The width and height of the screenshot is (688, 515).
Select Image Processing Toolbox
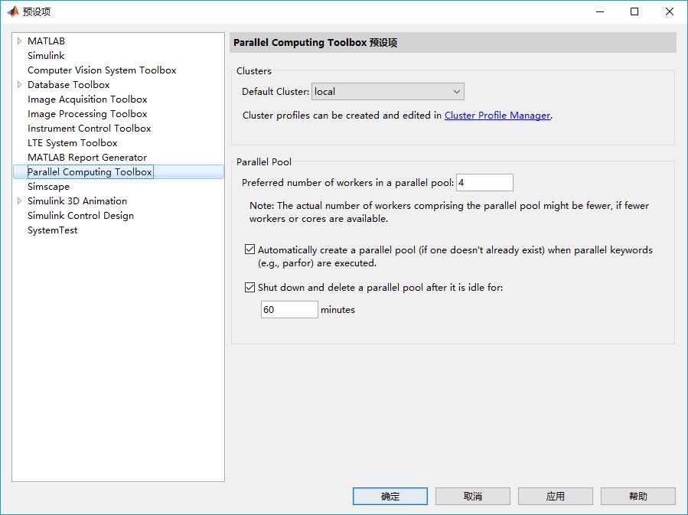[x=87, y=113]
